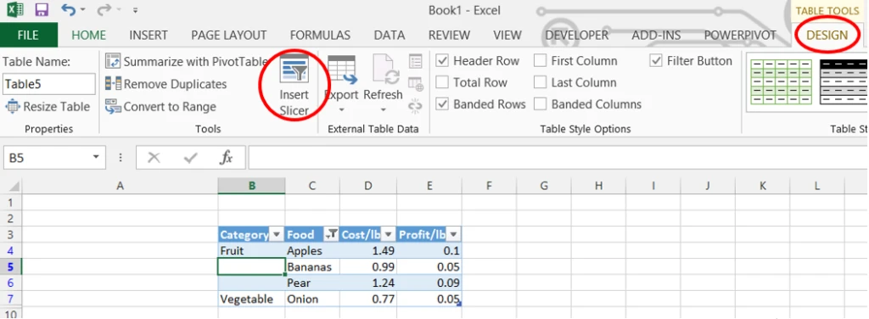The width and height of the screenshot is (869, 319).
Task: Click the greyed Redo arrow
Action: click(x=104, y=9)
